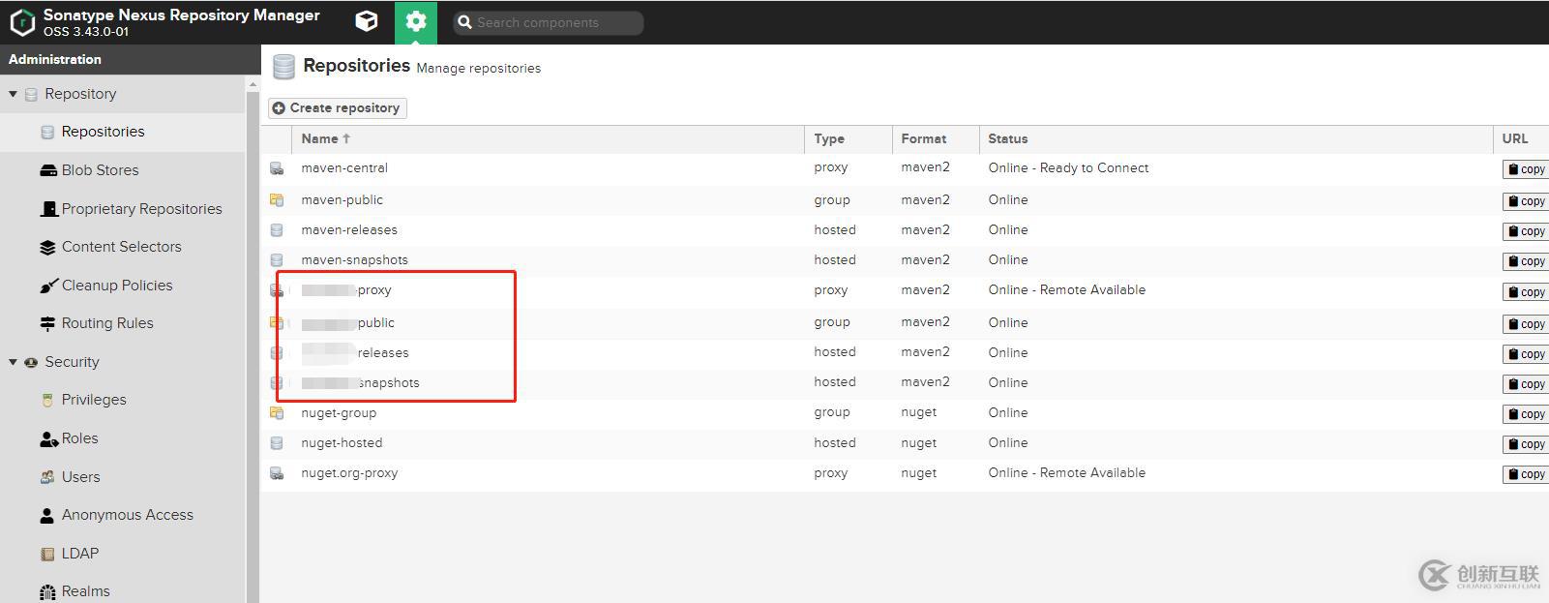Click the Sonatype Nexus logo icon
This screenshot has width=1549, height=603.
(x=21, y=21)
